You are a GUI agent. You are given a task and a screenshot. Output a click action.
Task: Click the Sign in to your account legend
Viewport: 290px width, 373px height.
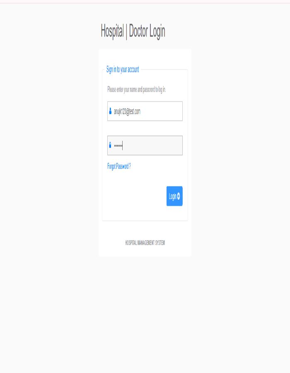123,70
